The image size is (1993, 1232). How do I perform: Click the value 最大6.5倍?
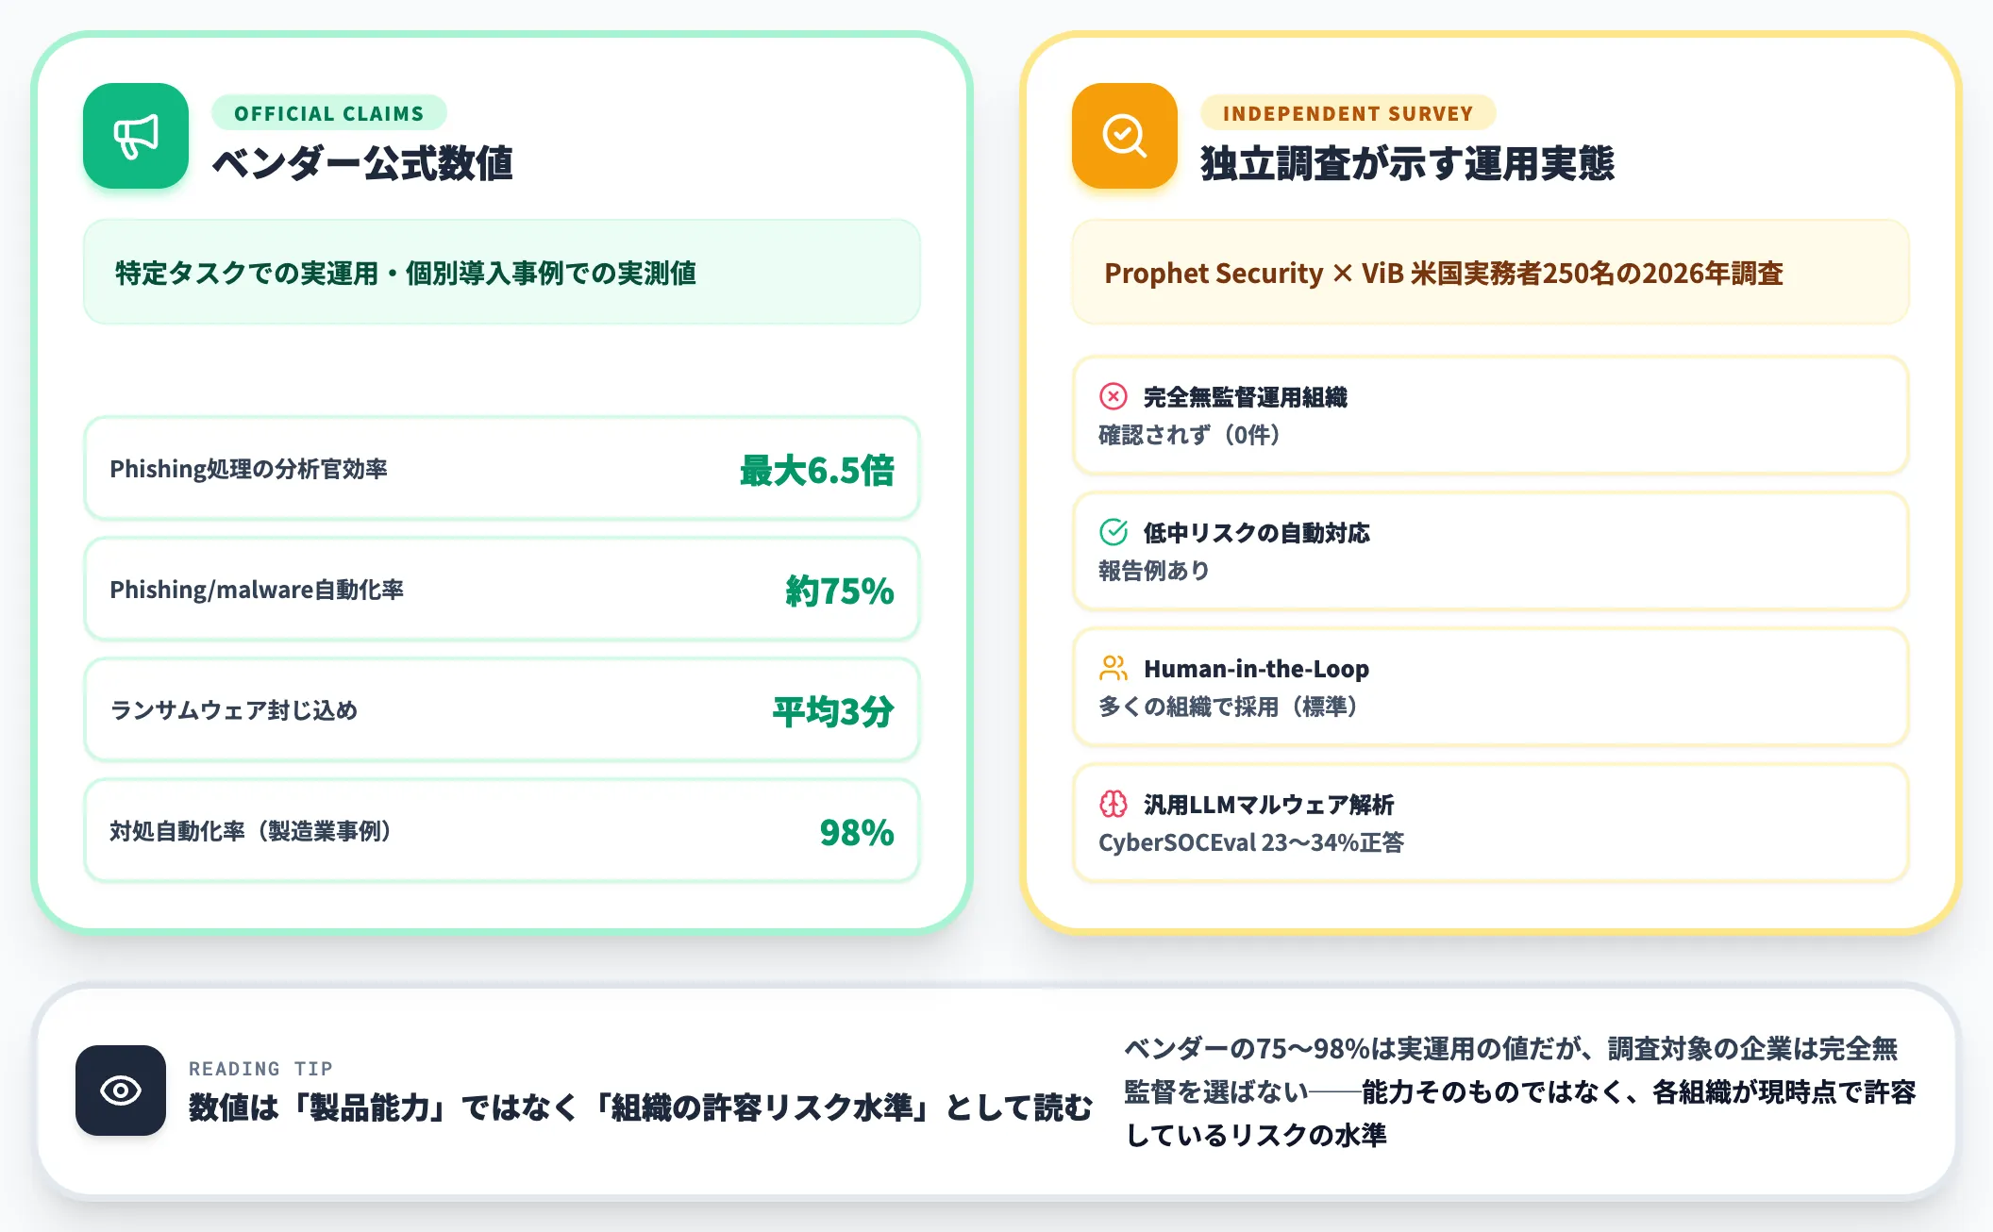click(x=816, y=470)
